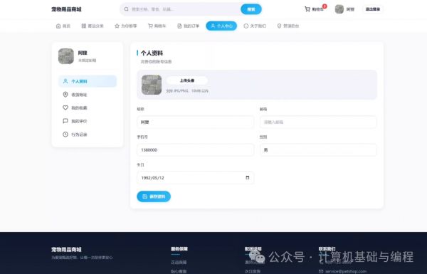
Task: Click the user avatar in the header
Action: (x=339, y=9)
